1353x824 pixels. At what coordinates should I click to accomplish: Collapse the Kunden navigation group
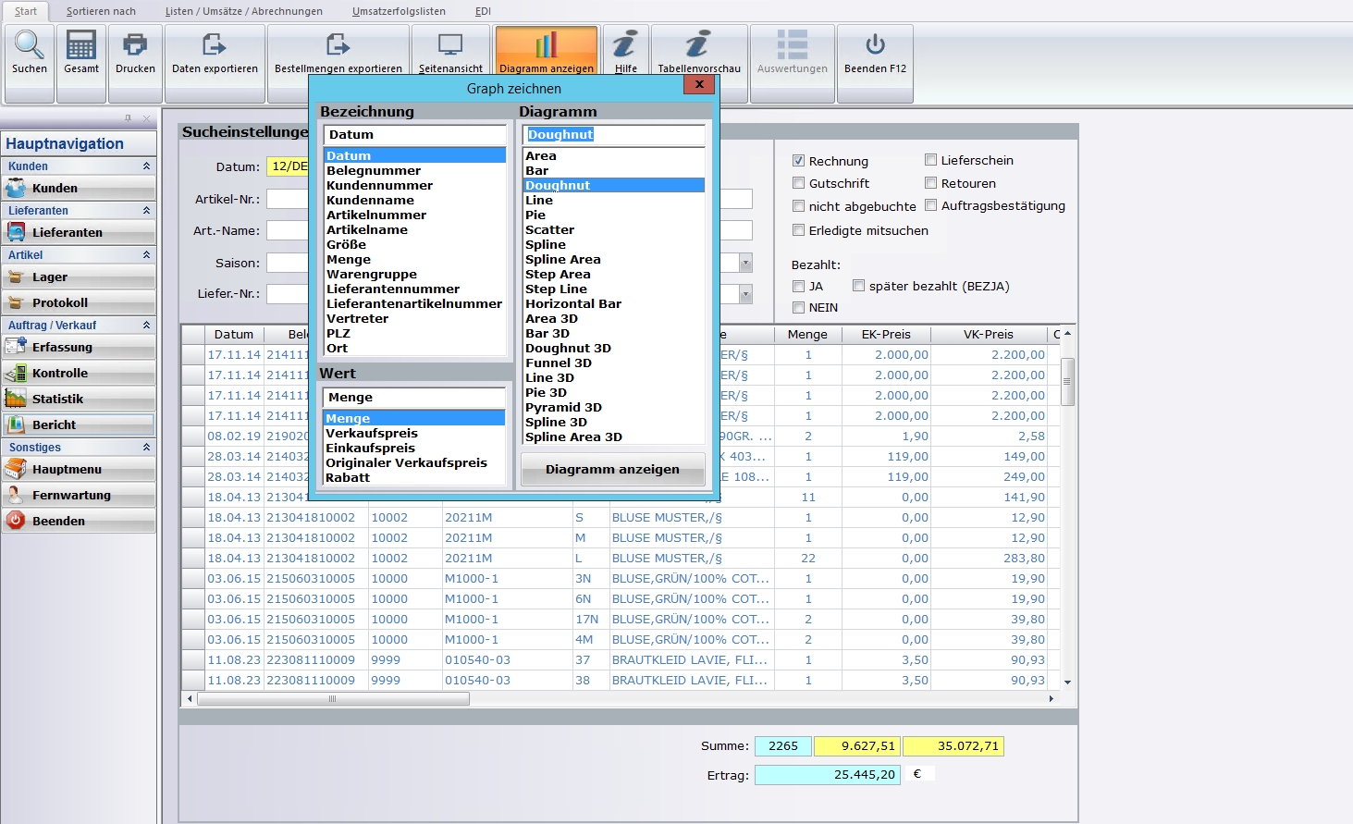coord(146,166)
